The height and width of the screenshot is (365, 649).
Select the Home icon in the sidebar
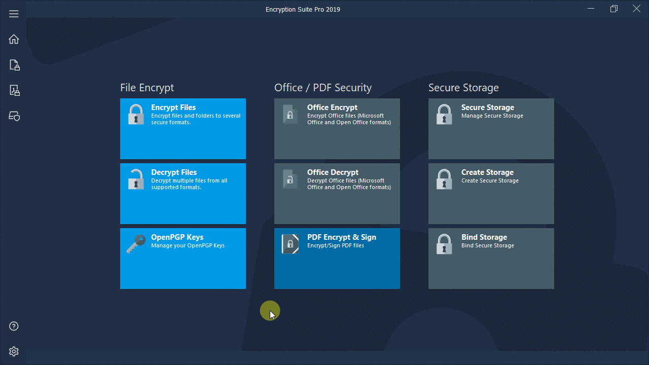(x=14, y=39)
